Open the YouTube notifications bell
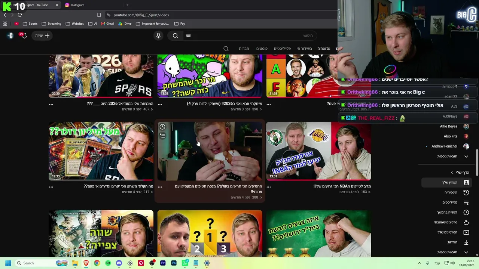Viewport: 479px width, 269px height. pyautogui.click(x=24, y=35)
